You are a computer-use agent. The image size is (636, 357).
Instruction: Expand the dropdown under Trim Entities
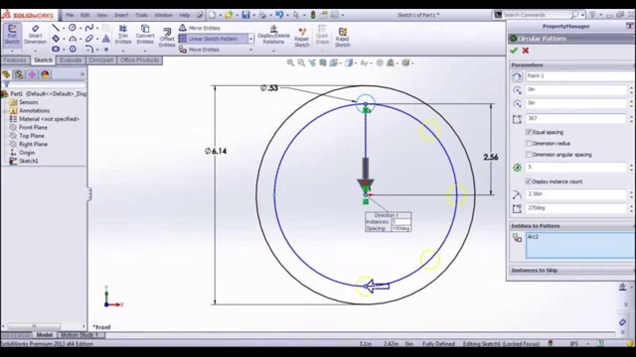[123, 50]
